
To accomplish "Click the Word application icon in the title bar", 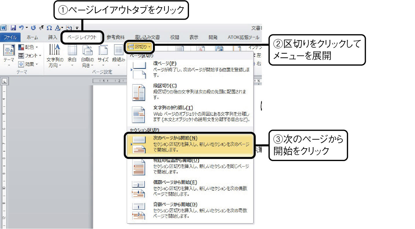I will click(x=3, y=28).
